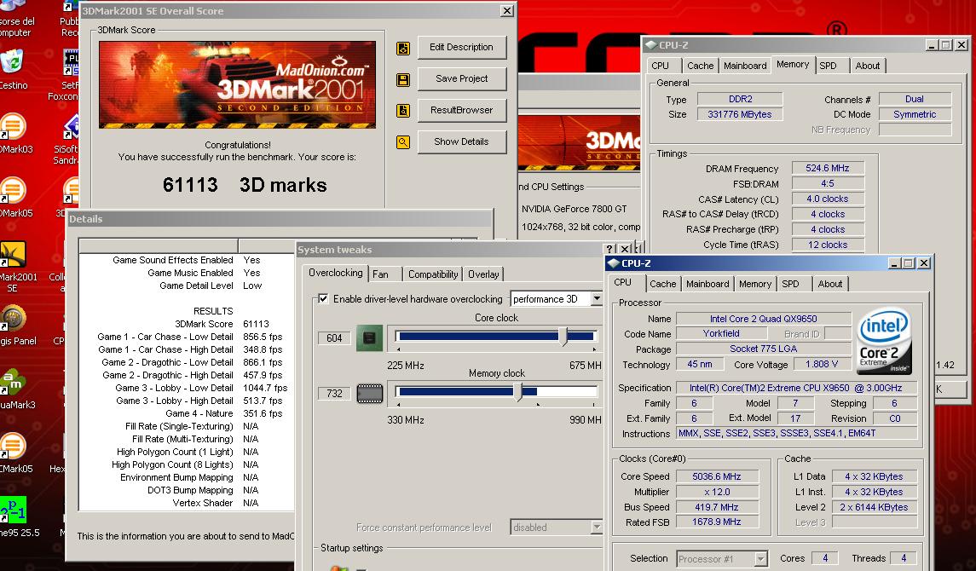Click the Save Project button
This screenshot has height=571, width=976.
(461, 79)
